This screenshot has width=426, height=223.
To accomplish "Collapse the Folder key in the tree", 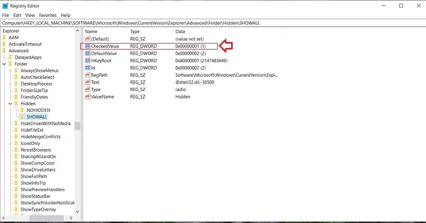I will [4, 64].
